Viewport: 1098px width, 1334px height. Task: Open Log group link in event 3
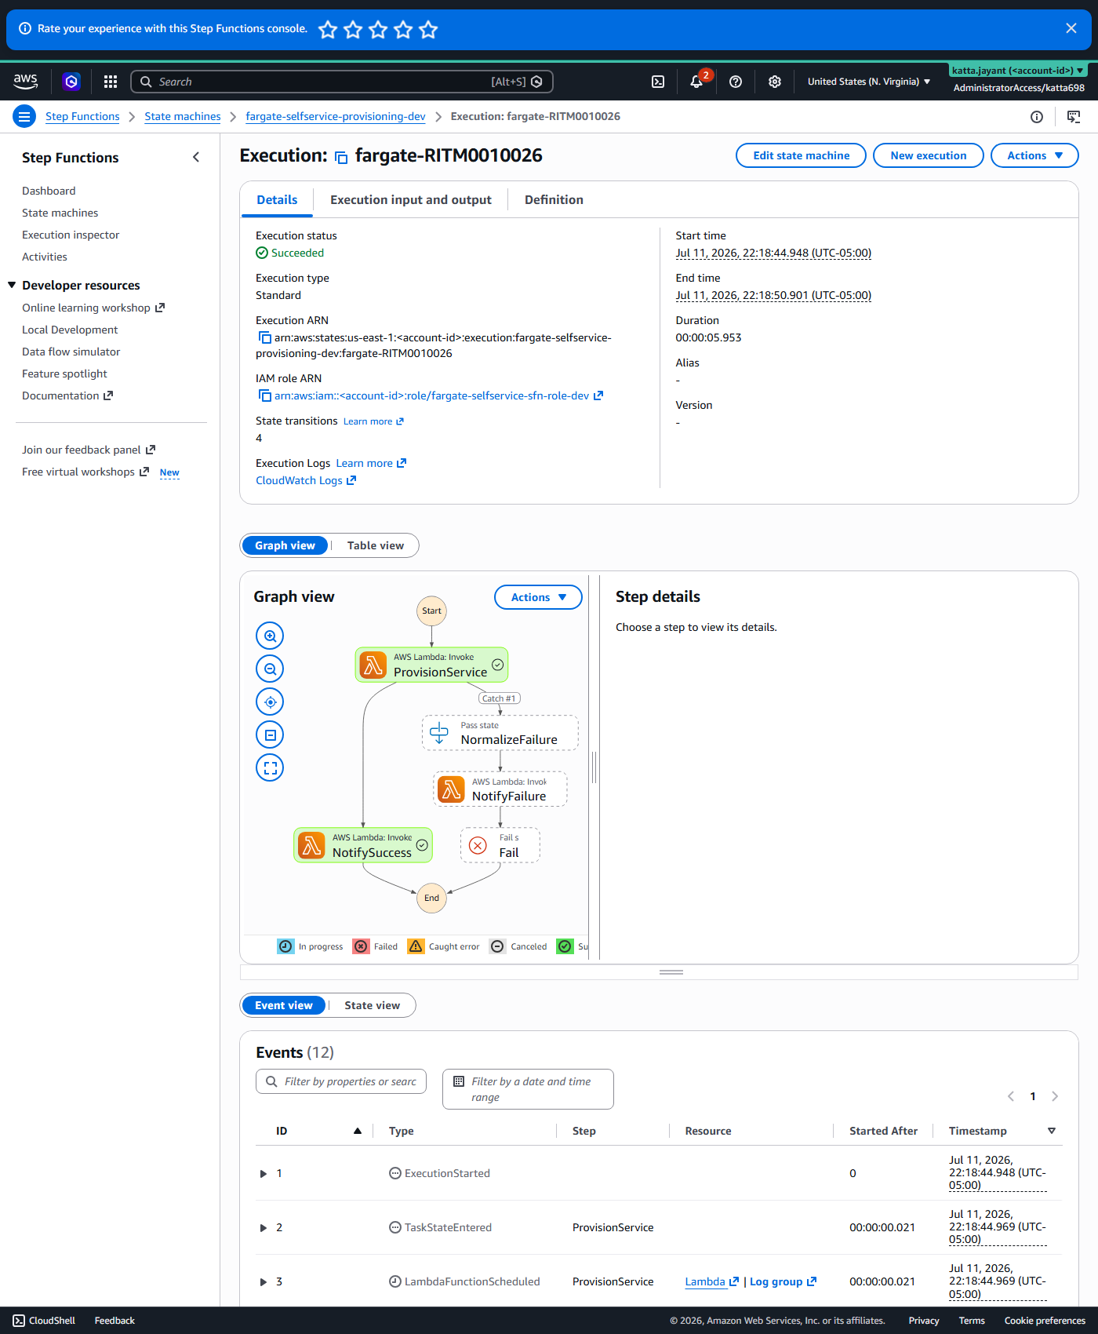[x=783, y=1281]
